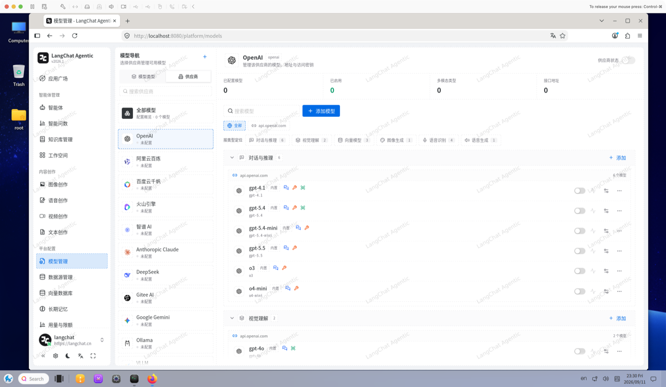Collapse the 视觉理解 model group

232,318
